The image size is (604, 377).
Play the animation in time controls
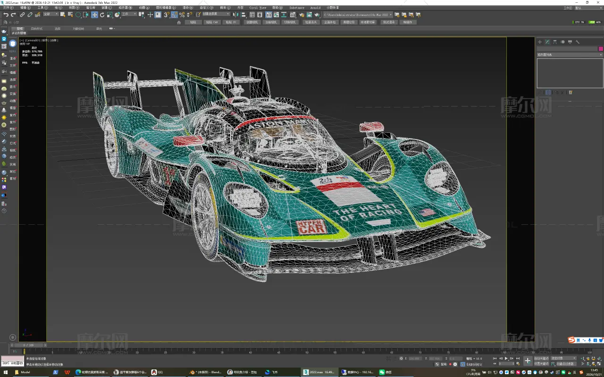(x=506, y=359)
